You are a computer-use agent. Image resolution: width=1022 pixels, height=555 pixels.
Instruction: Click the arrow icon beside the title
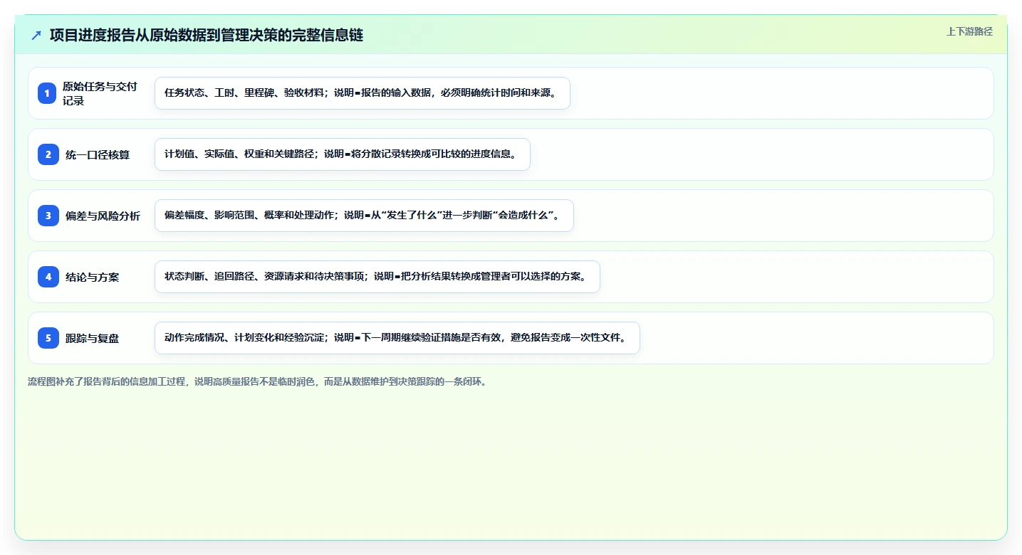(x=36, y=36)
